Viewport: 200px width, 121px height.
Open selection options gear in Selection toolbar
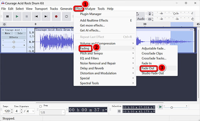119,111
